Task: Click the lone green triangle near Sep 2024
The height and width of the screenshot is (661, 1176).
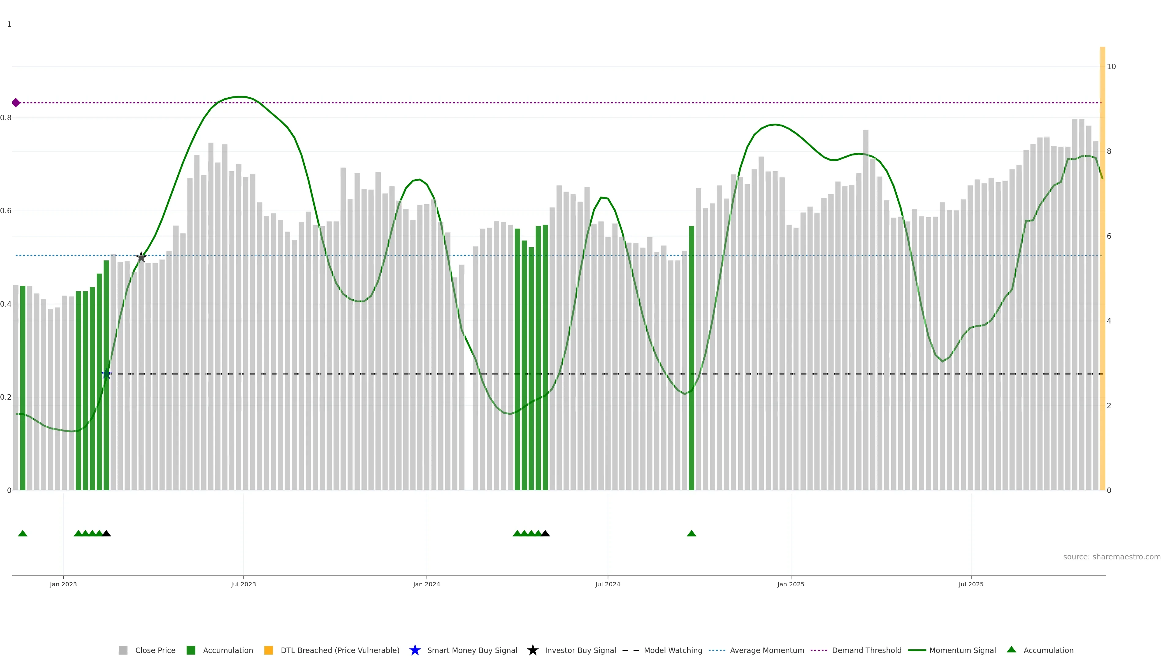Action: [691, 533]
